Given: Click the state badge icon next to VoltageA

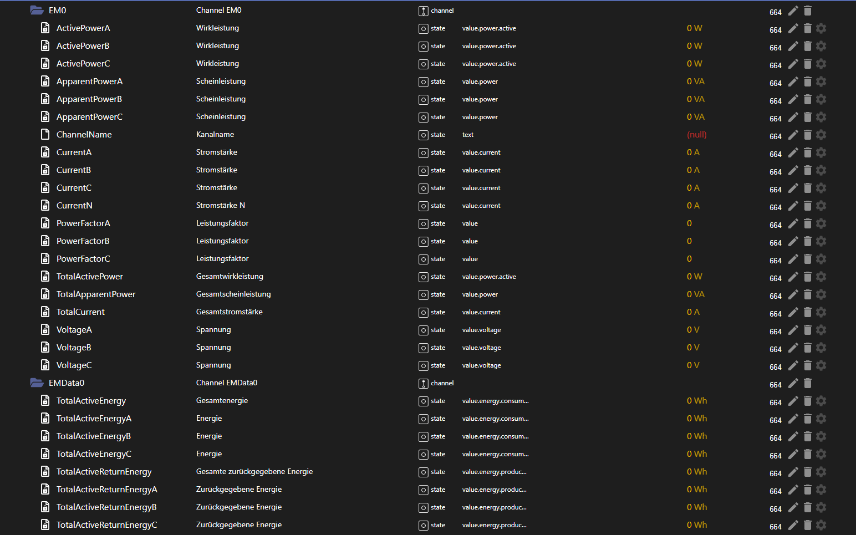Looking at the screenshot, I should pos(422,330).
